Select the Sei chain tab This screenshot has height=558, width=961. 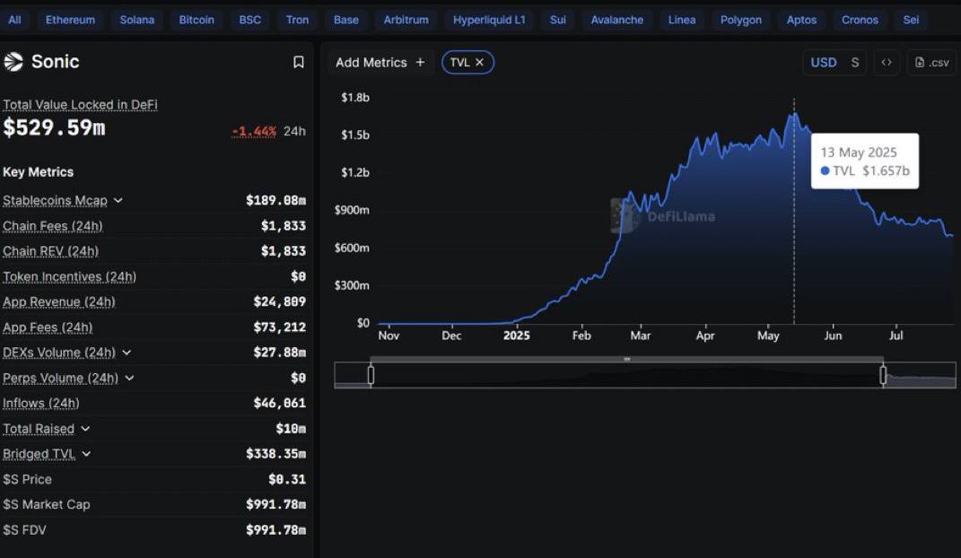tap(912, 20)
